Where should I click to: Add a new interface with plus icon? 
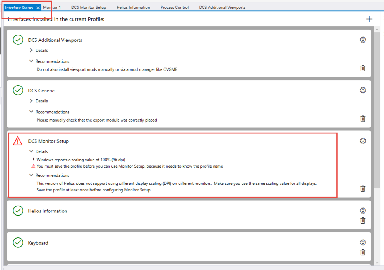[369, 19]
